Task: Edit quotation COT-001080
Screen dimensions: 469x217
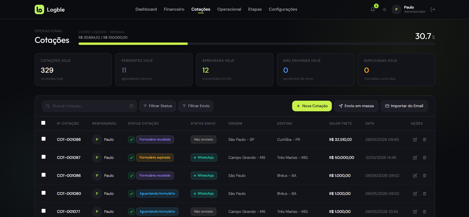Action: tap(415, 194)
